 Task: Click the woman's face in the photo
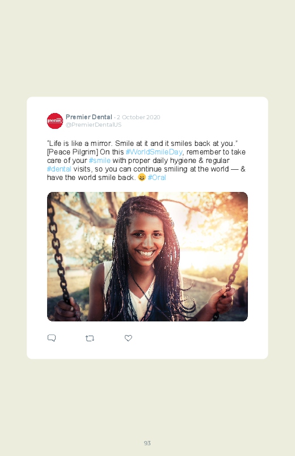[145, 237]
